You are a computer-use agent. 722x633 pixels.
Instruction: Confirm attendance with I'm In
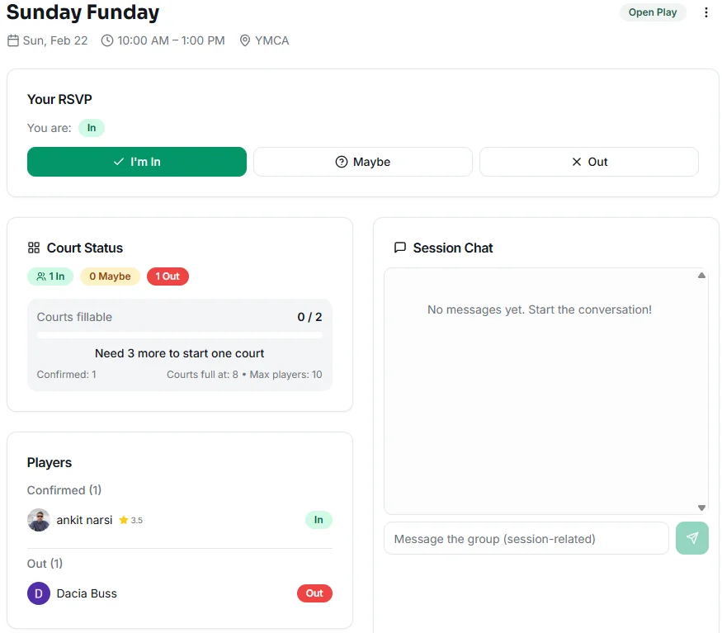click(136, 161)
